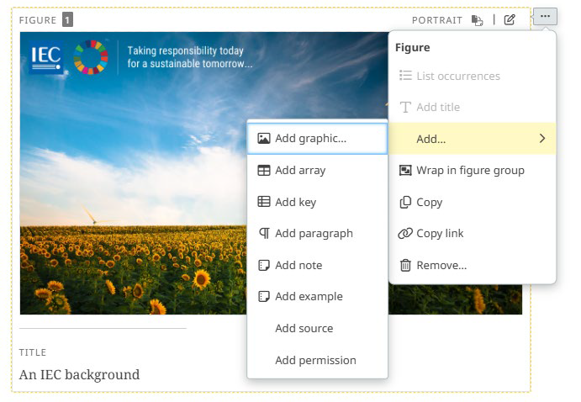The height and width of the screenshot is (402, 581).
Task: Click the List occurrences menu entry
Action: click(x=473, y=76)
